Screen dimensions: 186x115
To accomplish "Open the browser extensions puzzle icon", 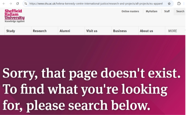I will [x=179, y=4].
